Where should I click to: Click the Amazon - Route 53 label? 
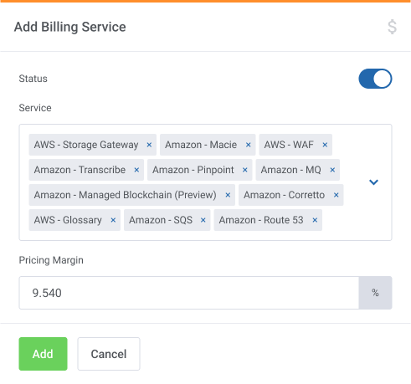(x=261, y=220)
